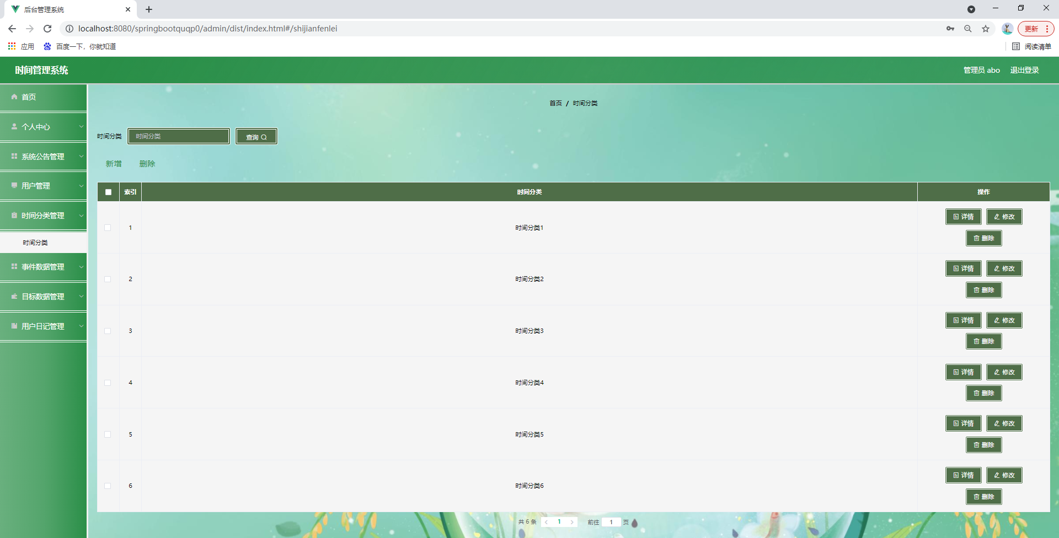The height and width of the screenshot is (538, 1059).
Task: Select the 时间分类管理 calendar icon
Action: [x=13, y=216]
